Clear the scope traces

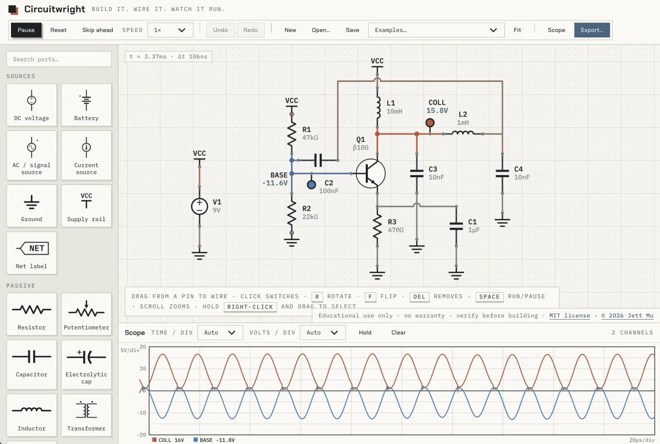tap(399, 332)
